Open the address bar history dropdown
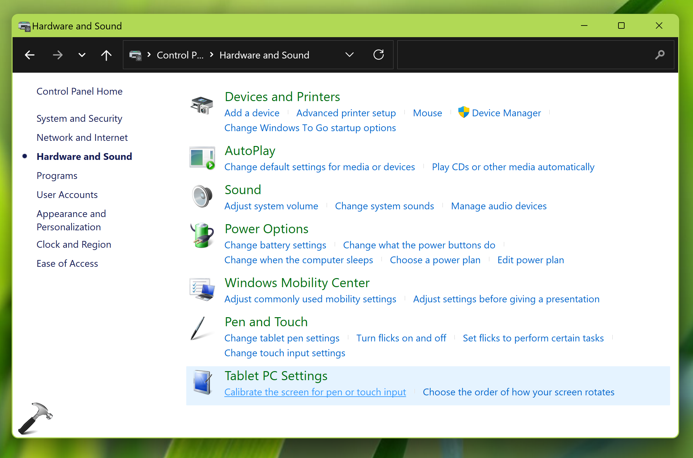This screenshot has width=693, height=458. [x=349, y=55]
